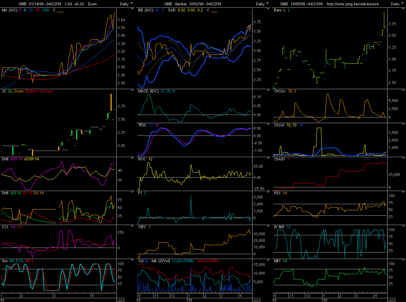Click the DX 14 label

coord(38,193)
